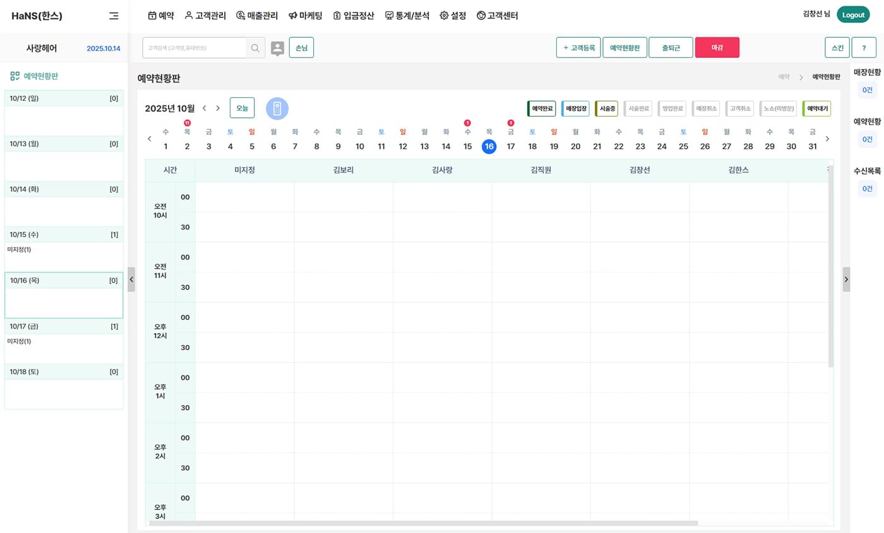Image resolution: width=884 pixels, height=533 pixels.
Task: Open the 통계/분석 menu
Action: pyautogui.click(x=407, y=16)
